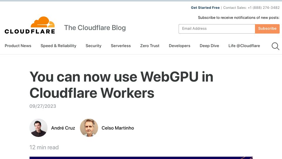The width and height of the screenshot is (282, 159).
Task: Click the orange Subscribe button
Action: (267, 29)
